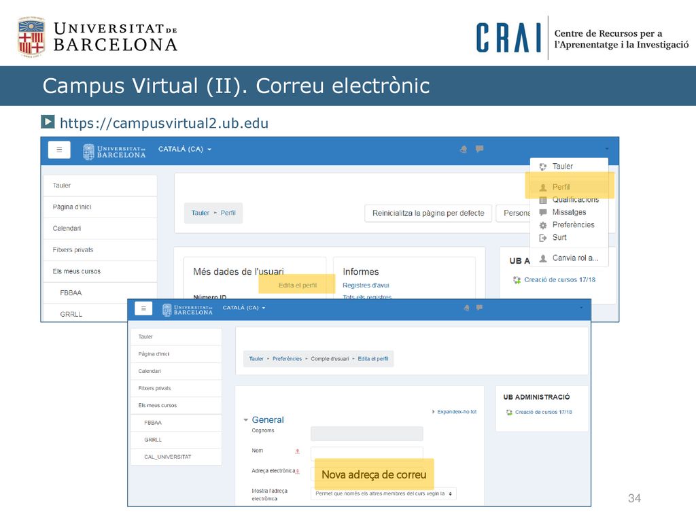The width and height of the screenshot is (696, 522).
Task: Click the play arrow bullet beside URL
Action: [48, 122]
